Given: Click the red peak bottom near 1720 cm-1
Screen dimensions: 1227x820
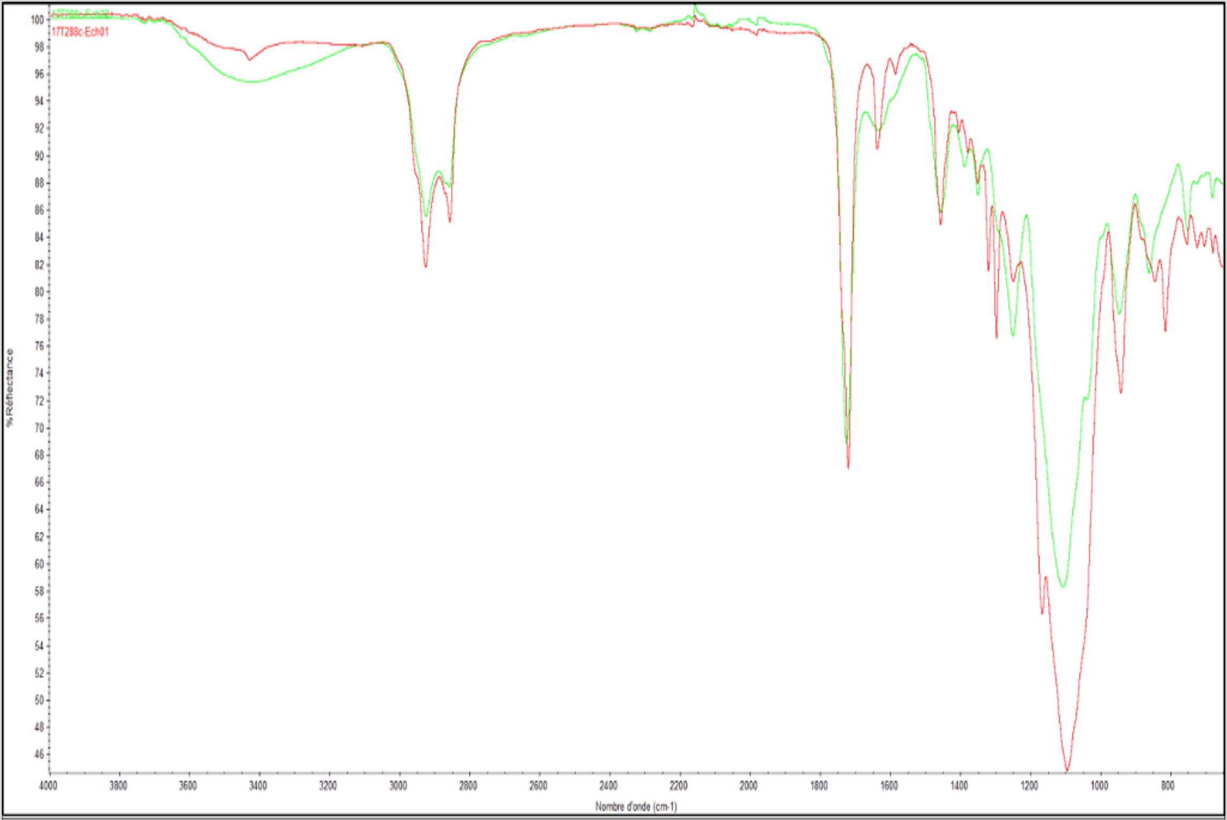Looking at the screenshot, I should pyautogui.click(x=848, y=467).
